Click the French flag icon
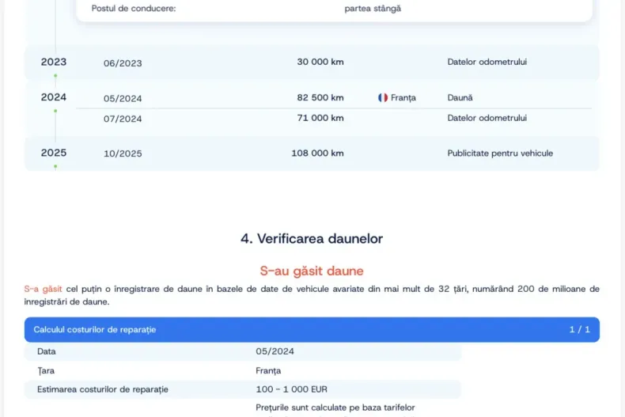625x417 pixels. [383, 97]
